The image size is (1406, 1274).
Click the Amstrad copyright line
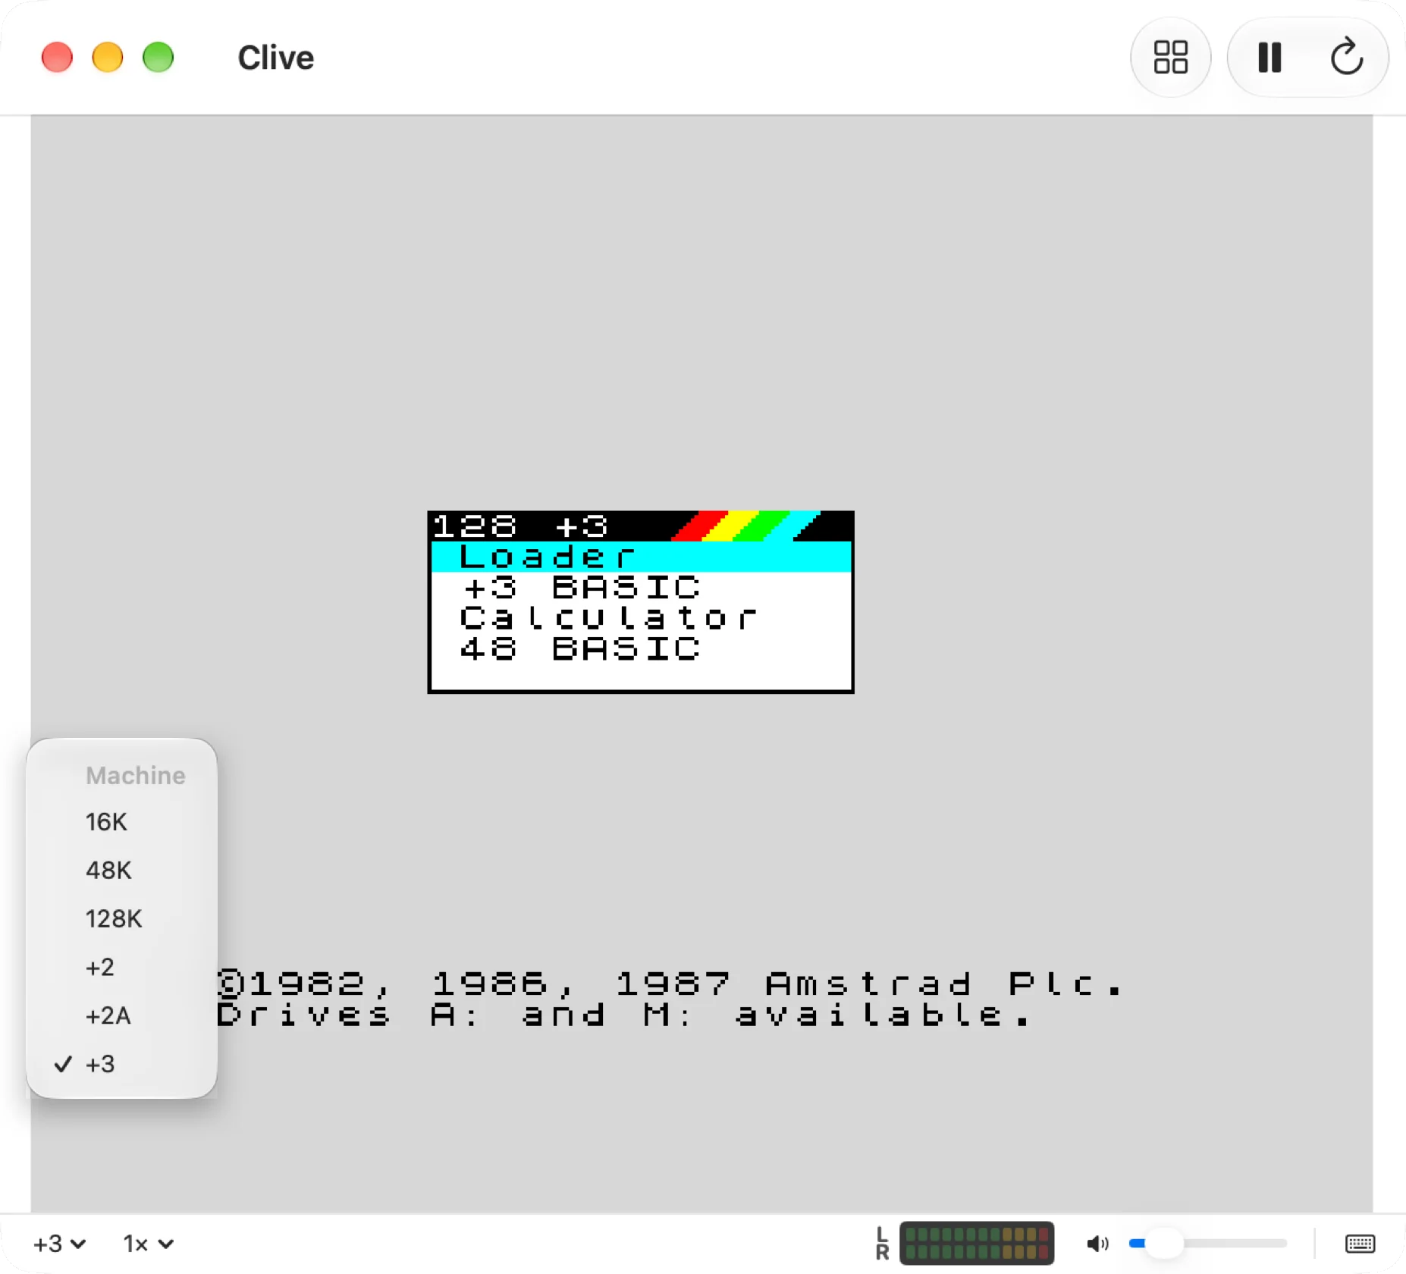tap(670, 984)
